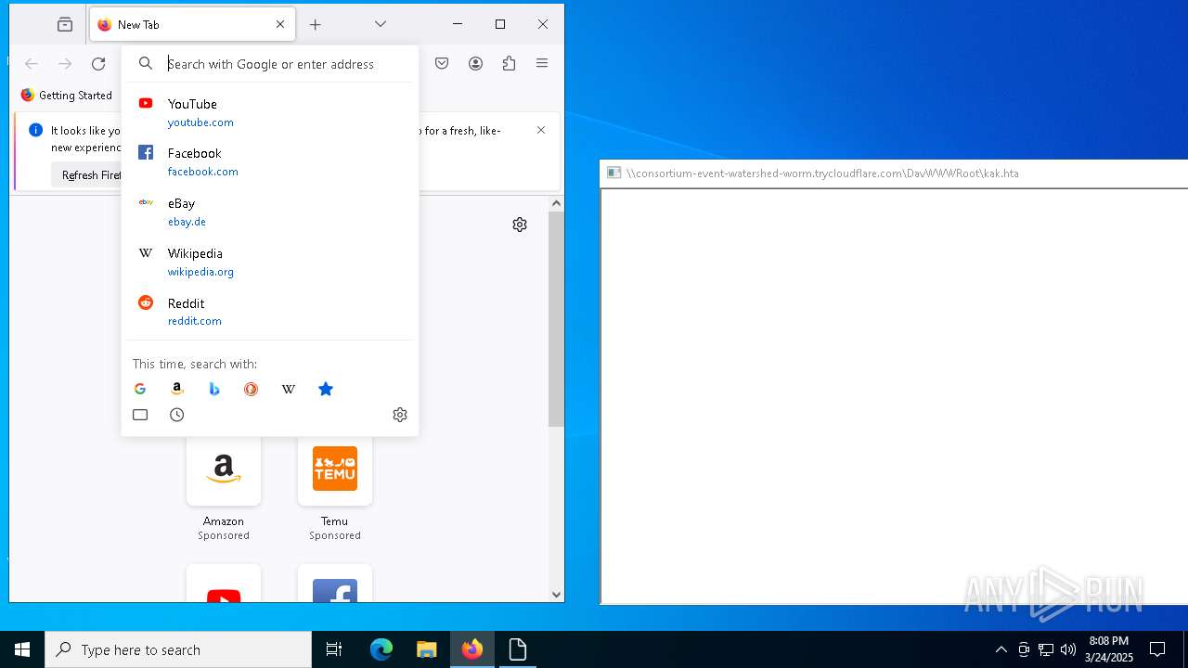This screenshot has width=1188, height=668.
Task: Select the Facebook suggestion facebook.com
Action: coord(270,161)
